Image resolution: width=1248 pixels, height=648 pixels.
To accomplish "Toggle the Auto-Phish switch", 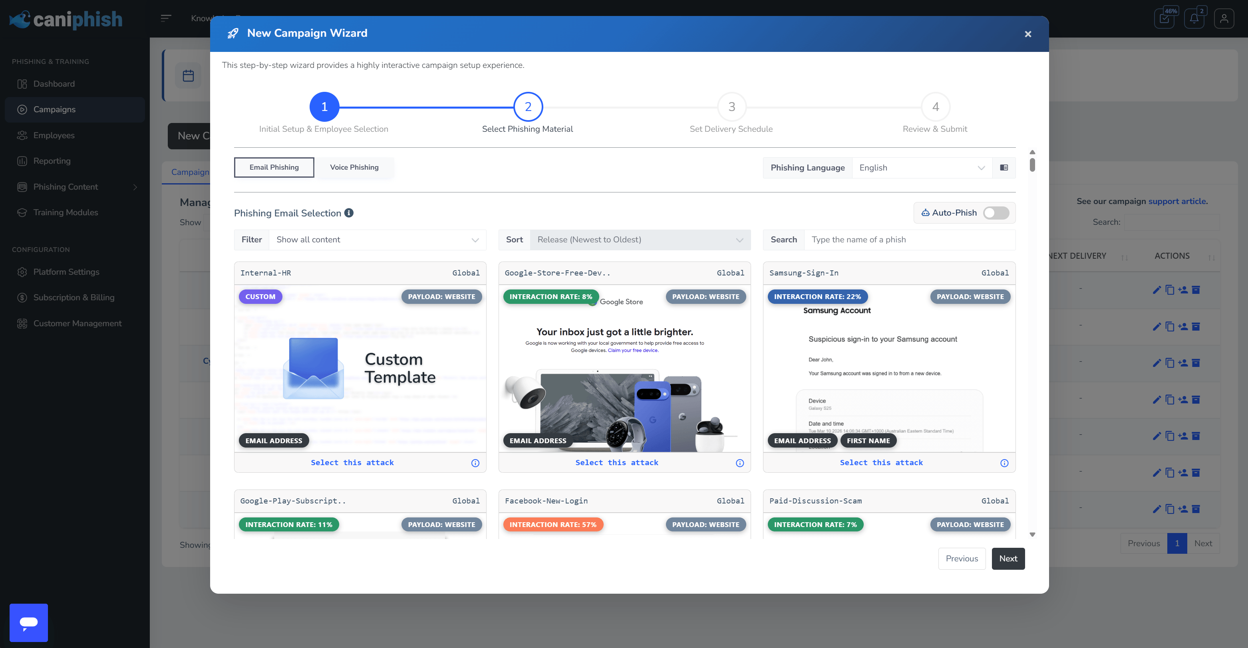I will [x=996, y=213].
